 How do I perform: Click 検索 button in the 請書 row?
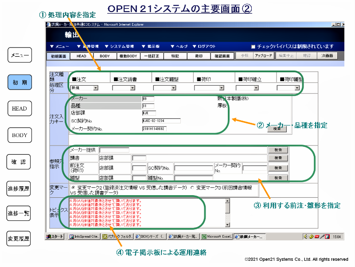(x=278, y=158)
